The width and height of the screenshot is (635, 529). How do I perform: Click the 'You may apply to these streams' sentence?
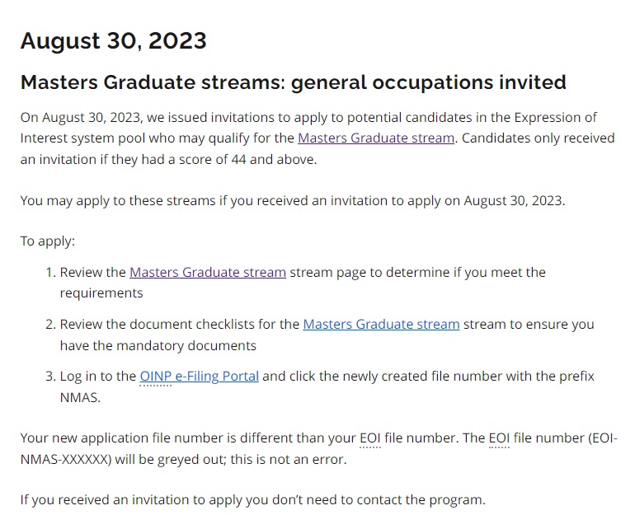tap(293, 201)
